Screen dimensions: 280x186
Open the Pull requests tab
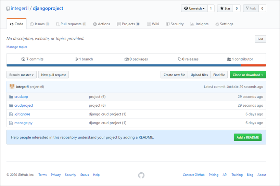(71, 24)
